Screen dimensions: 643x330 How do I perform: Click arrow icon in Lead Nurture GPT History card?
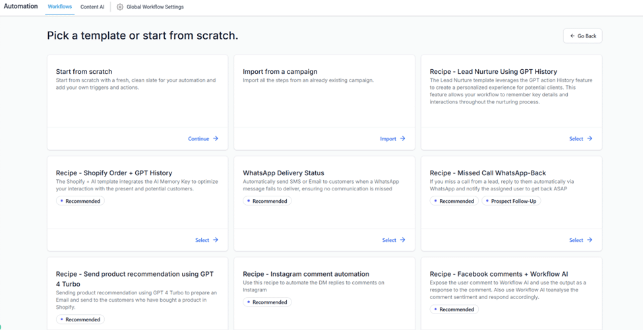click(x=590, y=139)
